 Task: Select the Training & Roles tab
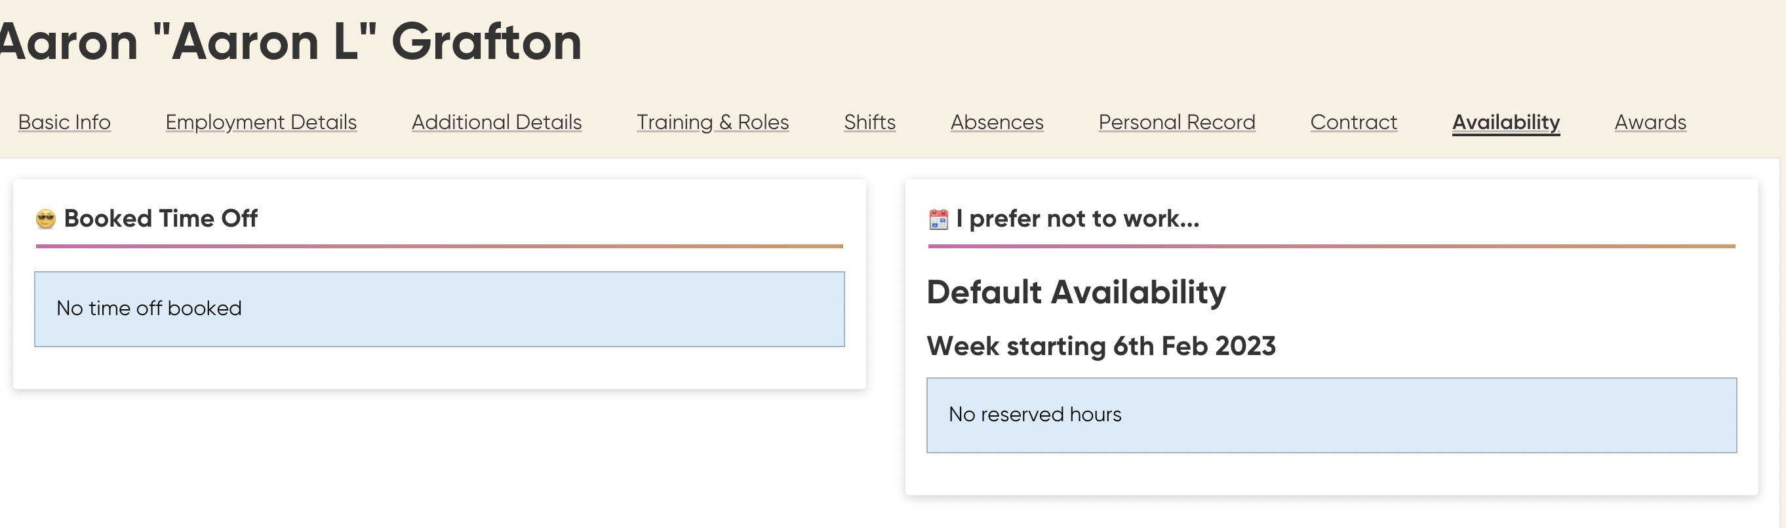pos(713,122)
